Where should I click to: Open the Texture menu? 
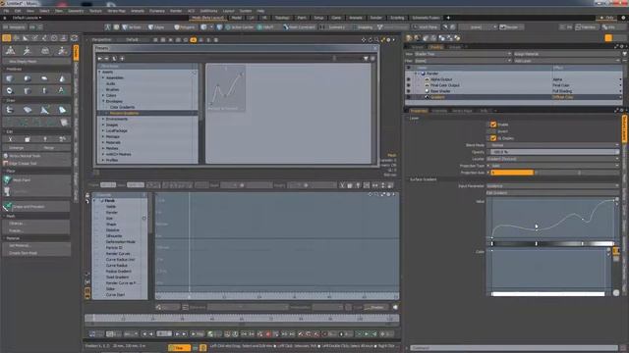tap(95, 11)
